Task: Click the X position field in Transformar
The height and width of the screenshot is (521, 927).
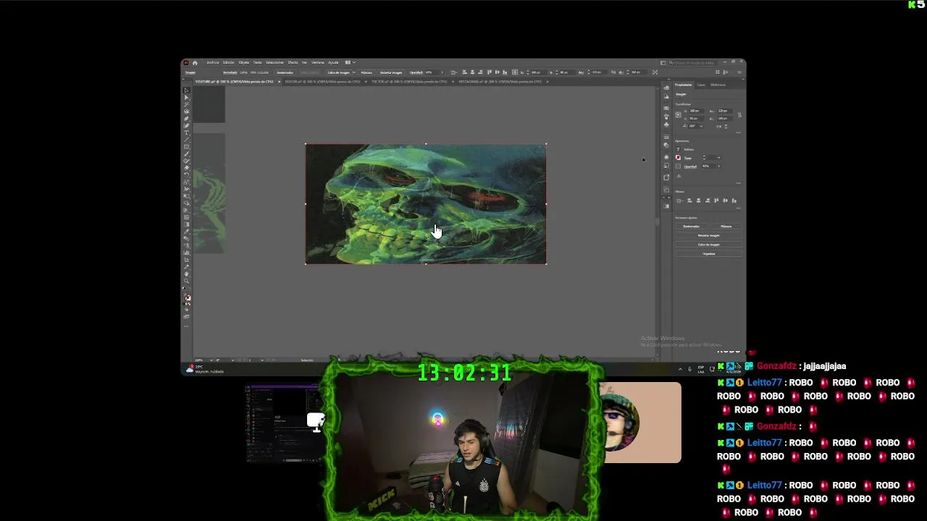Action: 697,111
